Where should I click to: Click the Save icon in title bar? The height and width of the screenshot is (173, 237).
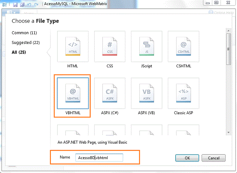pyautogui.click(x=15, y=5)
